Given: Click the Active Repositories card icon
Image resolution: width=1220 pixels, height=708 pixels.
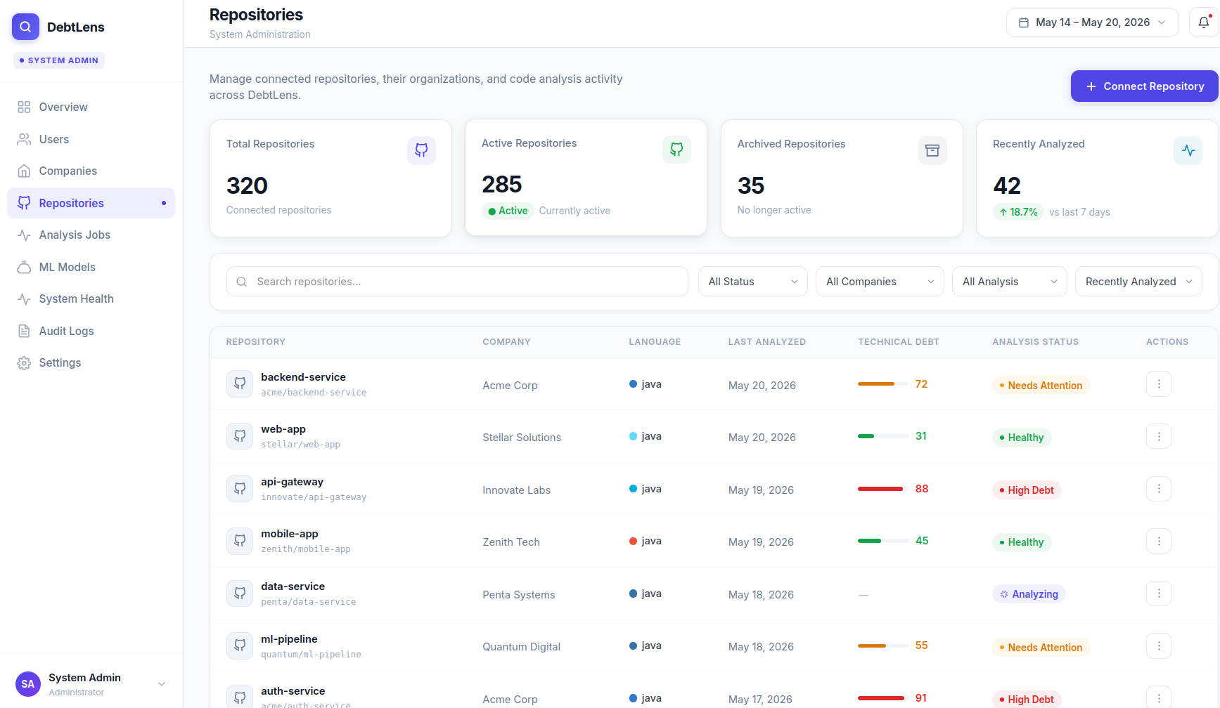Looking at the screenshot, I should tap(676, 150).
